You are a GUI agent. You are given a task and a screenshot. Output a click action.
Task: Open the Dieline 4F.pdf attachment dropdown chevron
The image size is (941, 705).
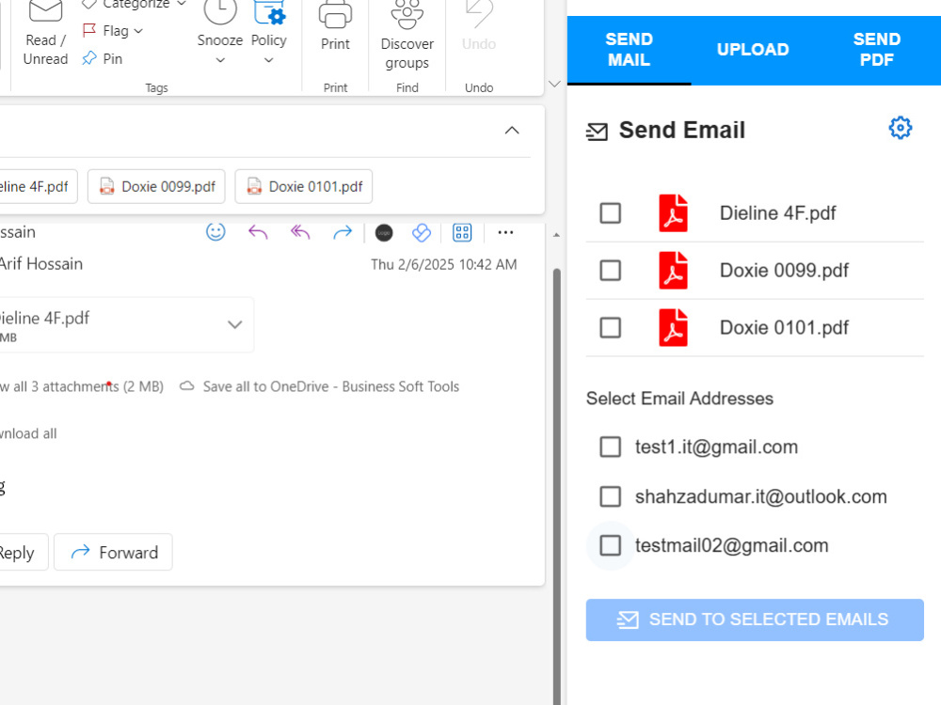tap(234, 324)
